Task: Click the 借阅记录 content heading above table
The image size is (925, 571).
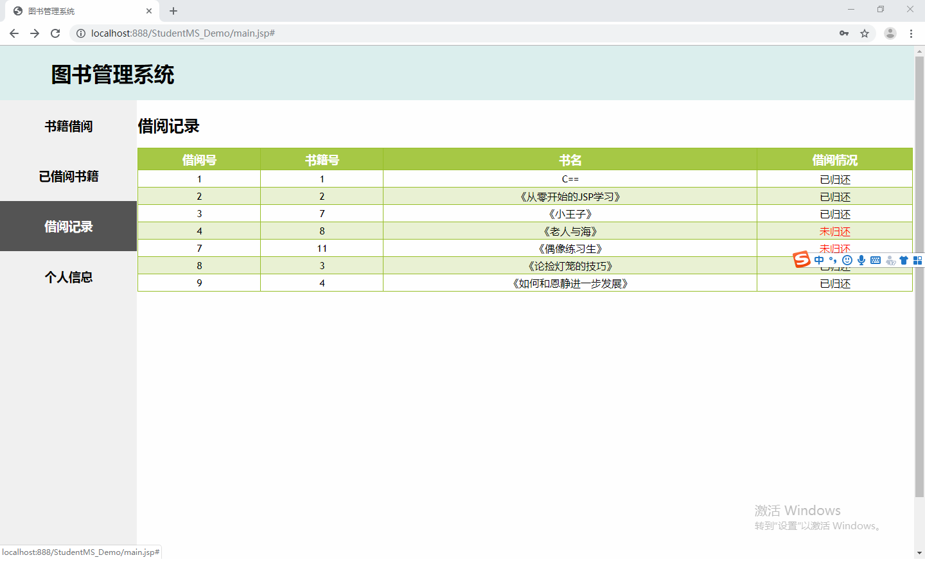Action: coord(168,126)
